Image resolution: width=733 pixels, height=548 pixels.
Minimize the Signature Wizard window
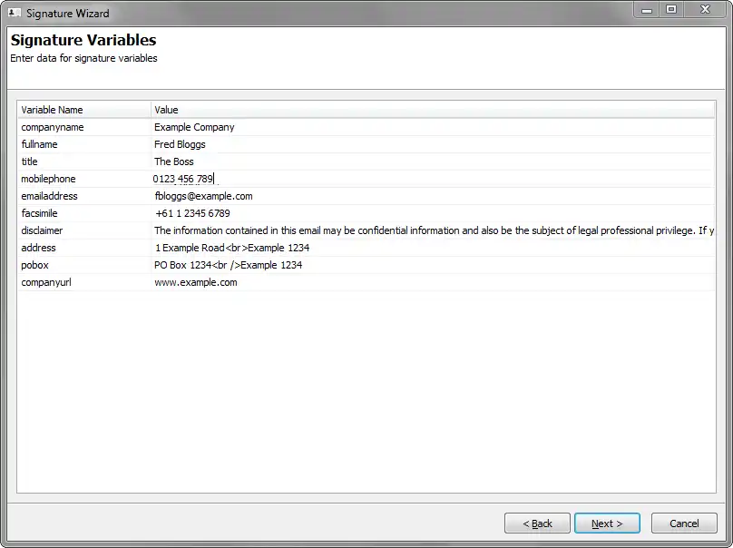click(647, 10)
